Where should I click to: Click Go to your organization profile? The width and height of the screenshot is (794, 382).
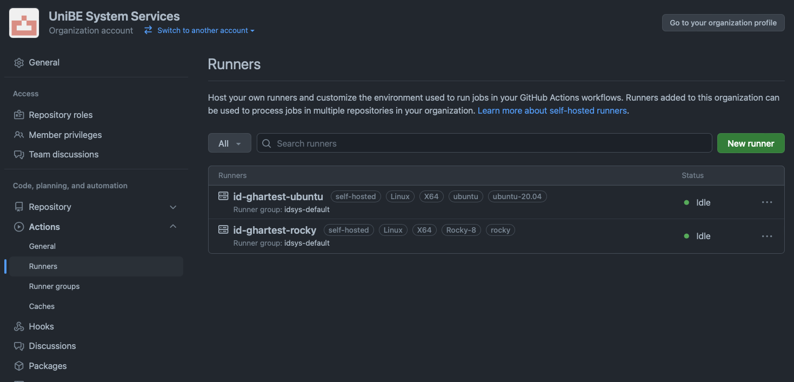coord(723,23)
